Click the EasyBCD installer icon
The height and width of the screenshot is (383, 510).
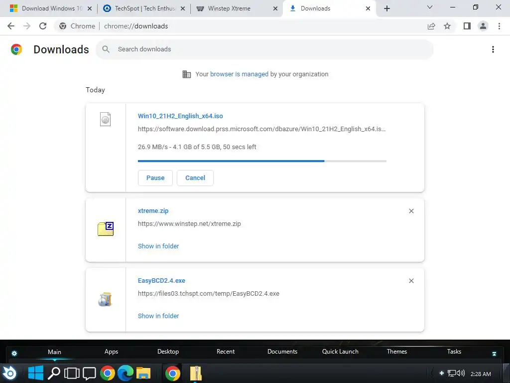point(105,299)
